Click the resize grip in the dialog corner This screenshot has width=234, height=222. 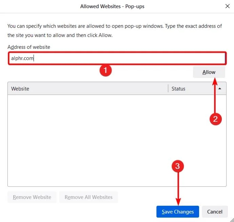(231, 219)
